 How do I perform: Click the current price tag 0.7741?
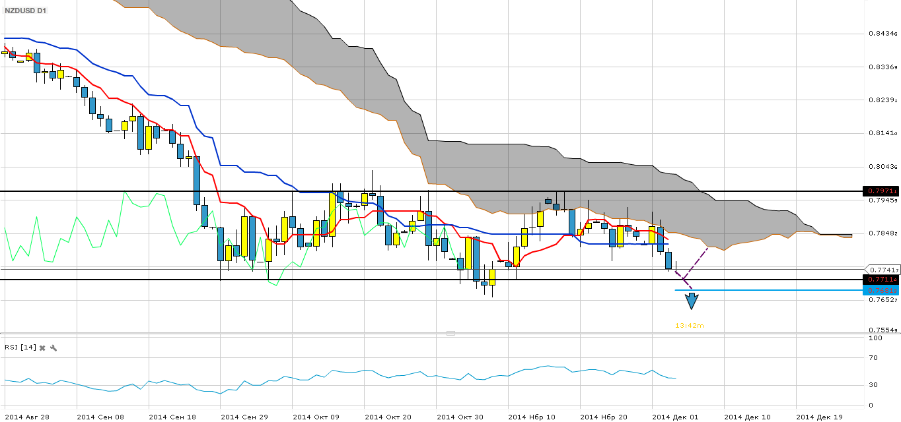[883, 270]
